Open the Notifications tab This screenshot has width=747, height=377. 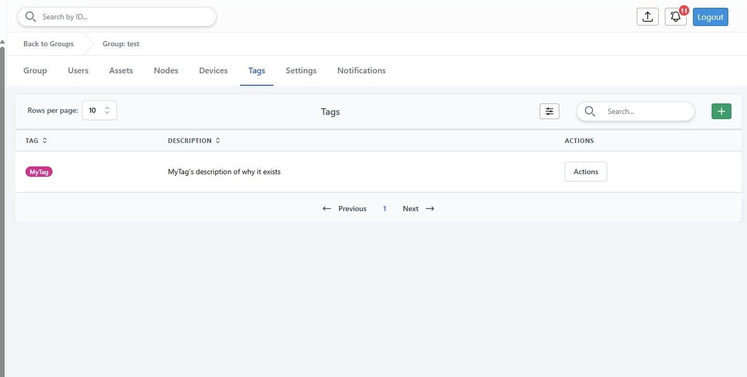pyautogui.click(x=361, y=70)
